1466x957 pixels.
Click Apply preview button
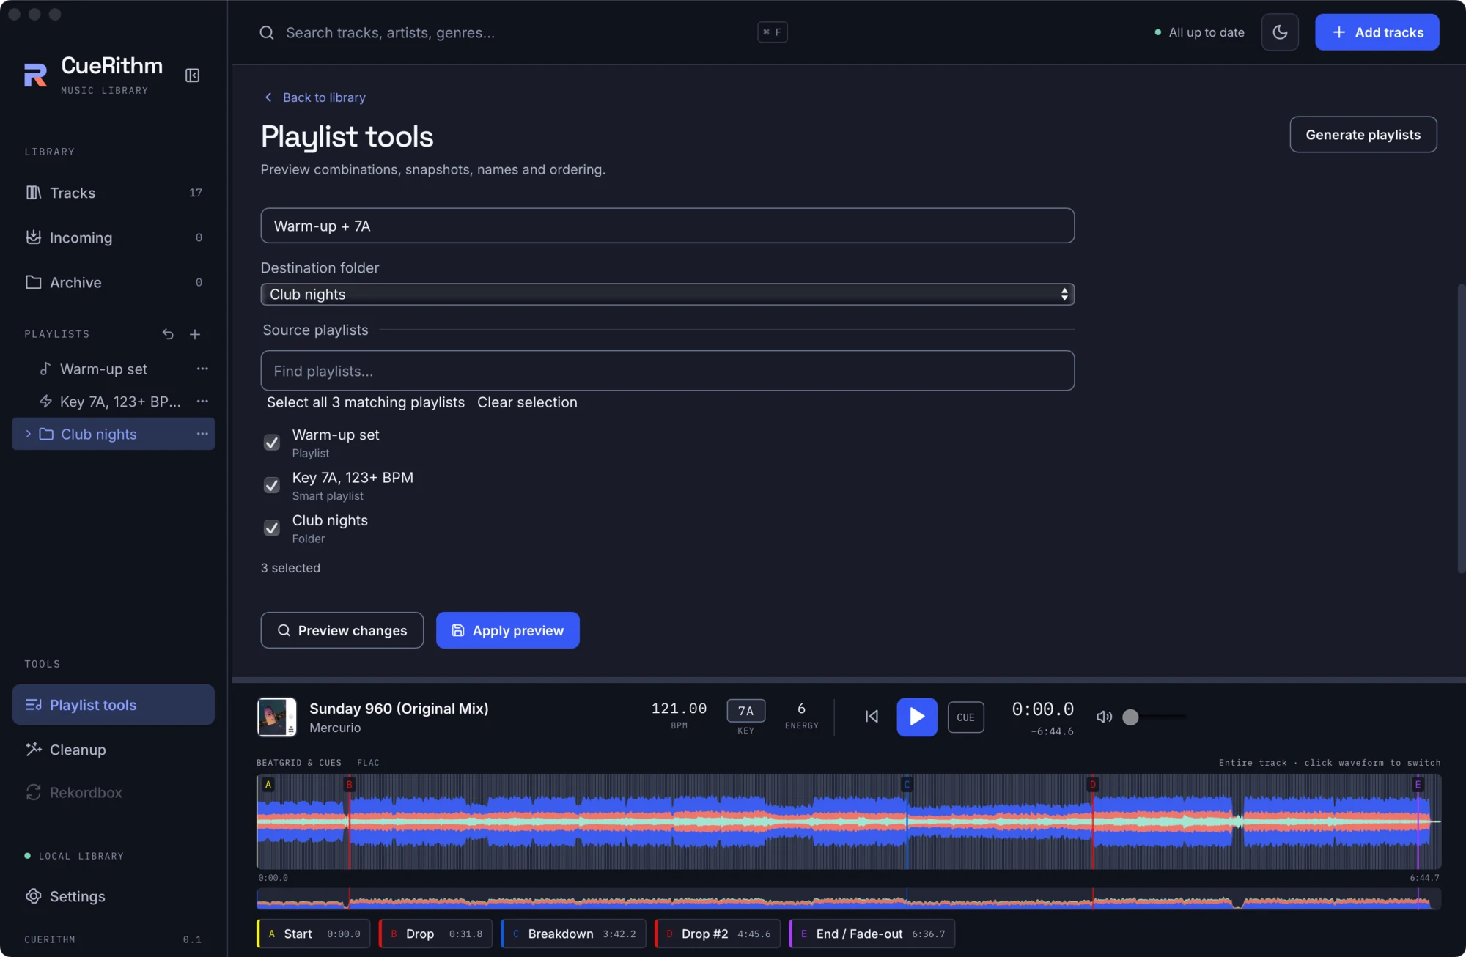click(508, 630)
